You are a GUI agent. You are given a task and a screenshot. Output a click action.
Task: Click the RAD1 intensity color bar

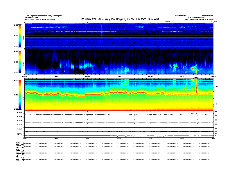pyautogui.click(x=20, y=62)
